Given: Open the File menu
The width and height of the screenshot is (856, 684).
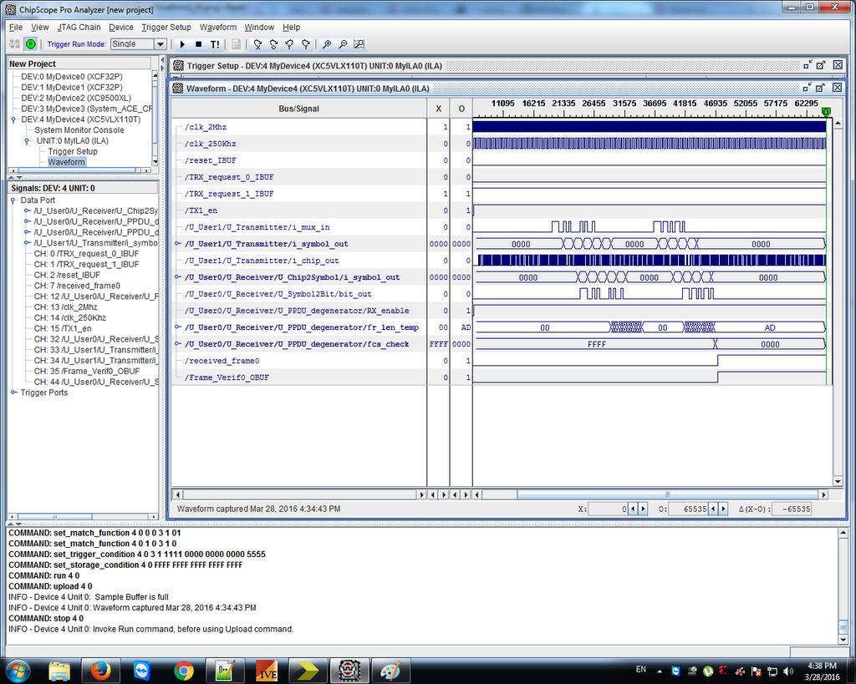Looking at the screenshot, I should pyautogui.click(x=16, y=28).
